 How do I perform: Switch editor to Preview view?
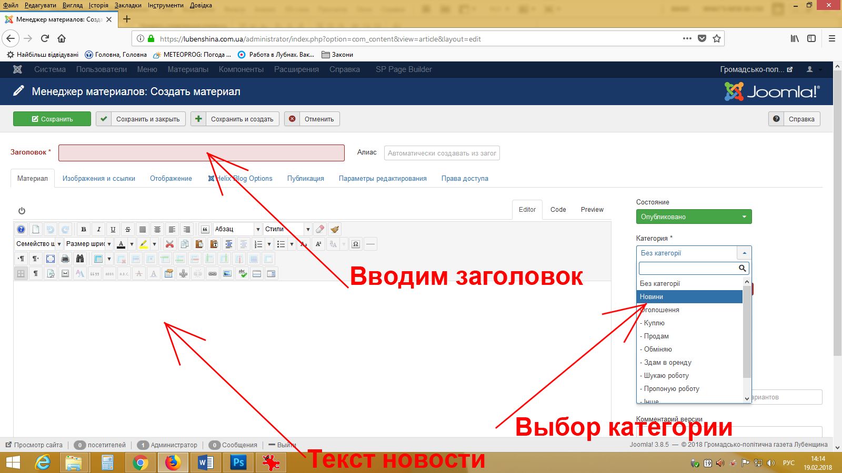[x=592, y=209]
